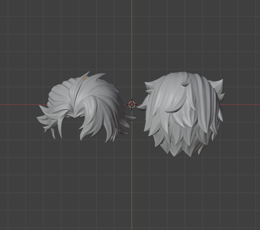This screenshot has height=230, width=260.
Task: Click the orange origin dot on the left hair
Action: point(84,78)
